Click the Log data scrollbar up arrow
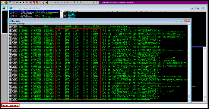 (x=189, y=24)
